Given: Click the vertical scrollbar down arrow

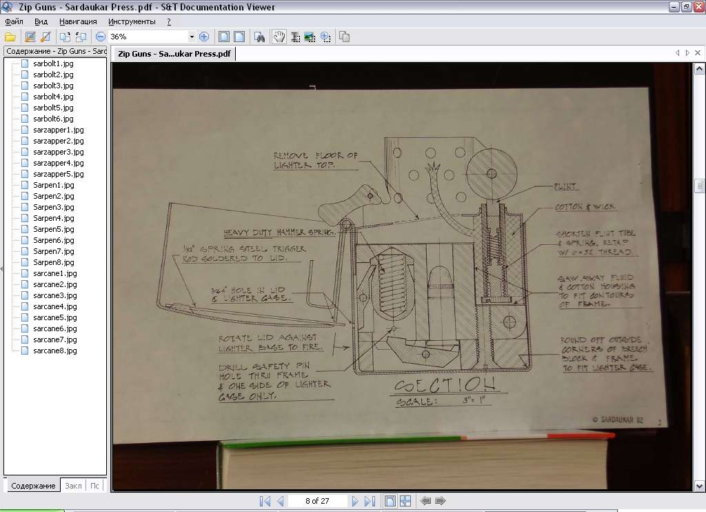Looking at the screenshot, I should pos(699,486).
